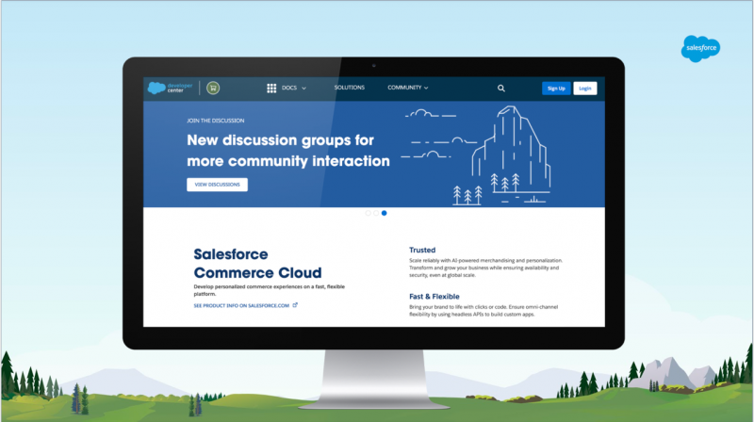Click the VIEW DISCUSSIONS button

tap(218, 185)
